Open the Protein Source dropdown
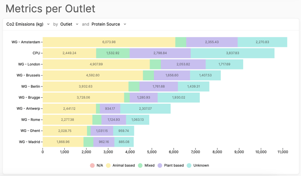The image size is (301, 176). pos(108,24)
